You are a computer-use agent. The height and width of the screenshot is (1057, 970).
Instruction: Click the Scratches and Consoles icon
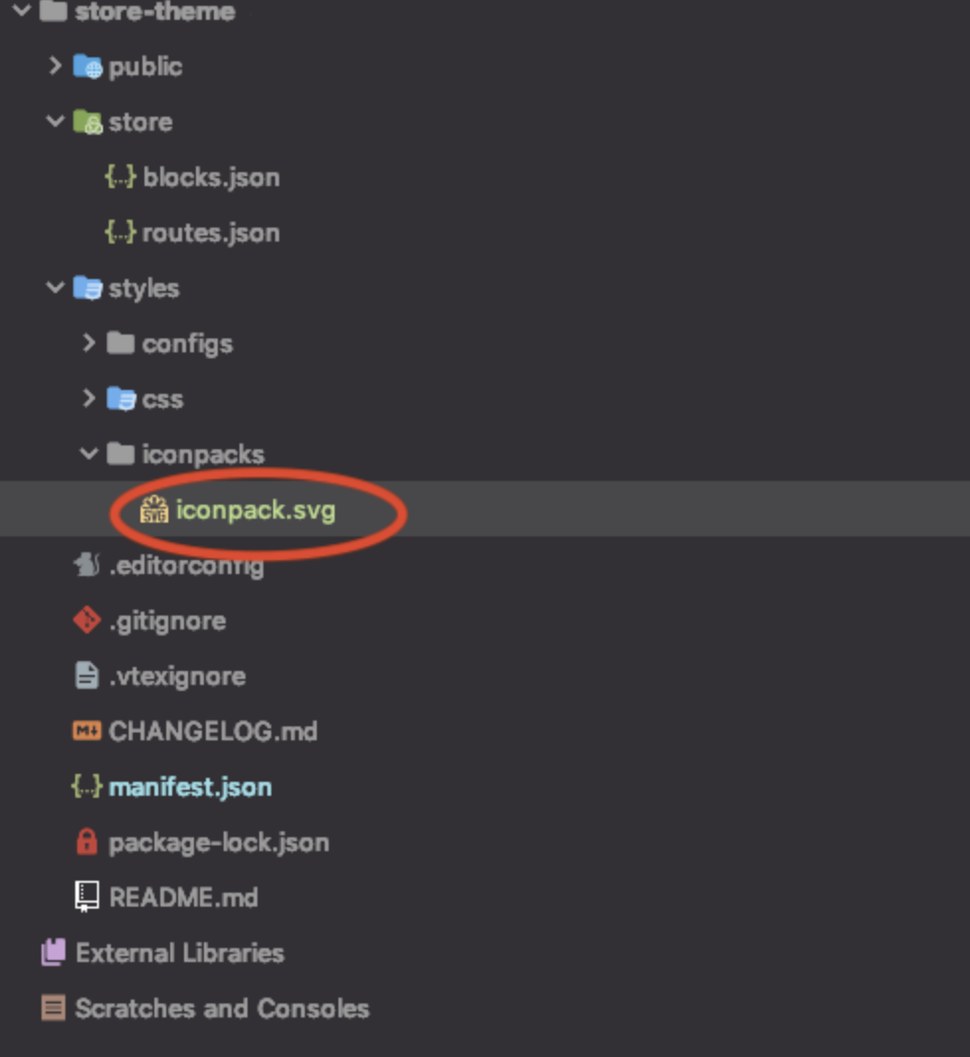pos(53,1008)
